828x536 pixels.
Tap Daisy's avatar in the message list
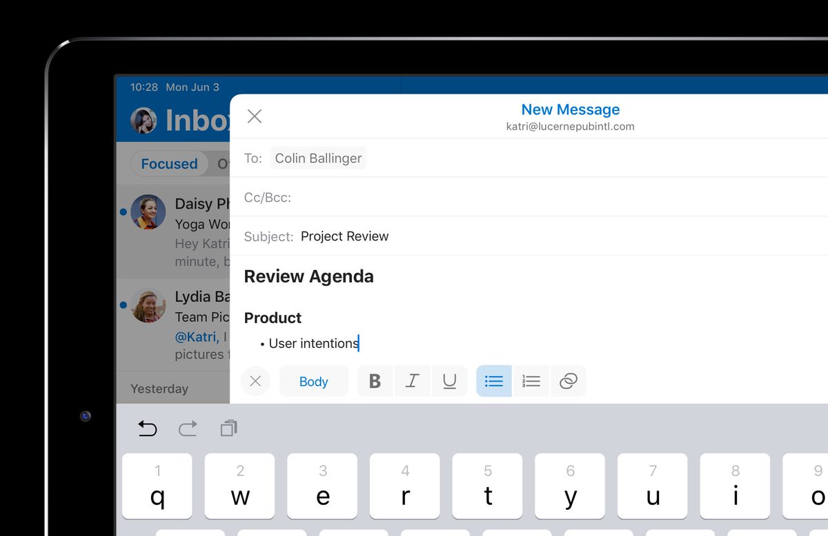(148, 212)
